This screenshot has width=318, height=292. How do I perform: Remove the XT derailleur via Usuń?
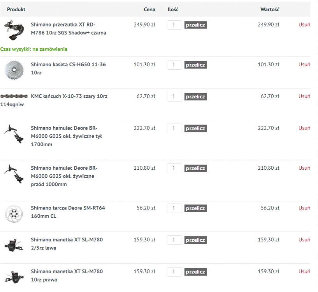[304, 25]
